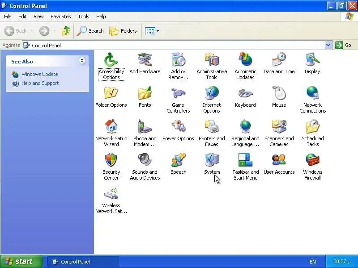The height and width of the screenshot is (268, 358).
Task: Open Printers and Faxes icon
Action: (212, 126)
